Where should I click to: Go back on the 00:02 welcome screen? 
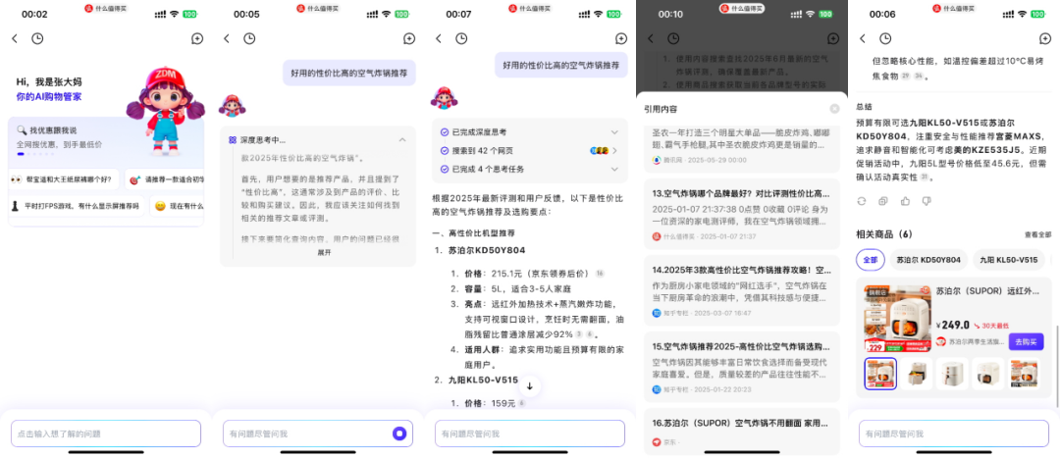(15, 39)
